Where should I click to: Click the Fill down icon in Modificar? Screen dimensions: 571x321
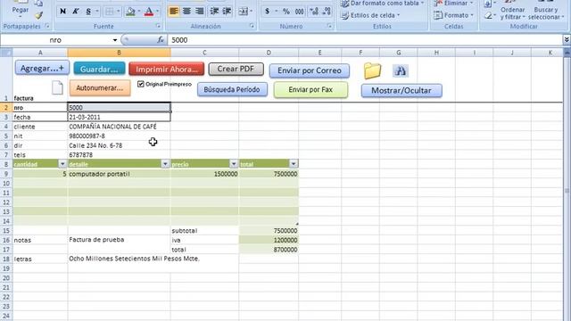[488, 4]
